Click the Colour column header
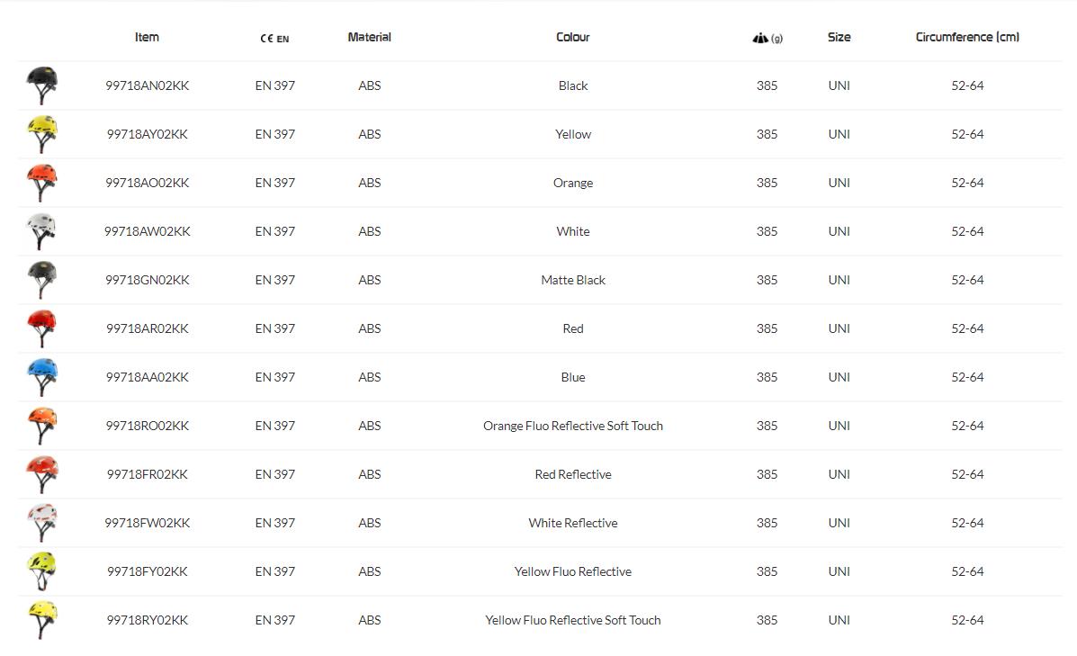The image size is (1077, 656). [573, 37]
